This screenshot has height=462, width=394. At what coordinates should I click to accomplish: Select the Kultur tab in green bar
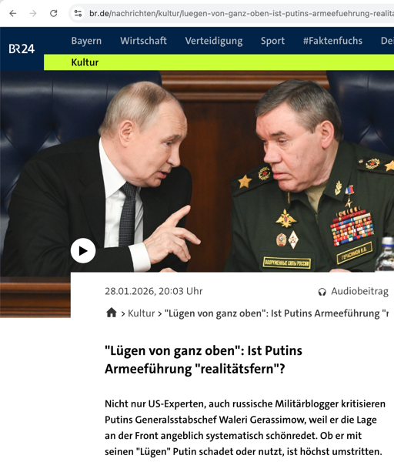[85, 62]
